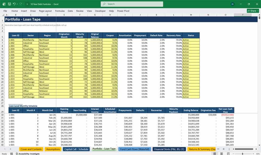Switch to Normal view icon
Image resolution: width=261 pixels, height=155 pixels.
[215, 154]
